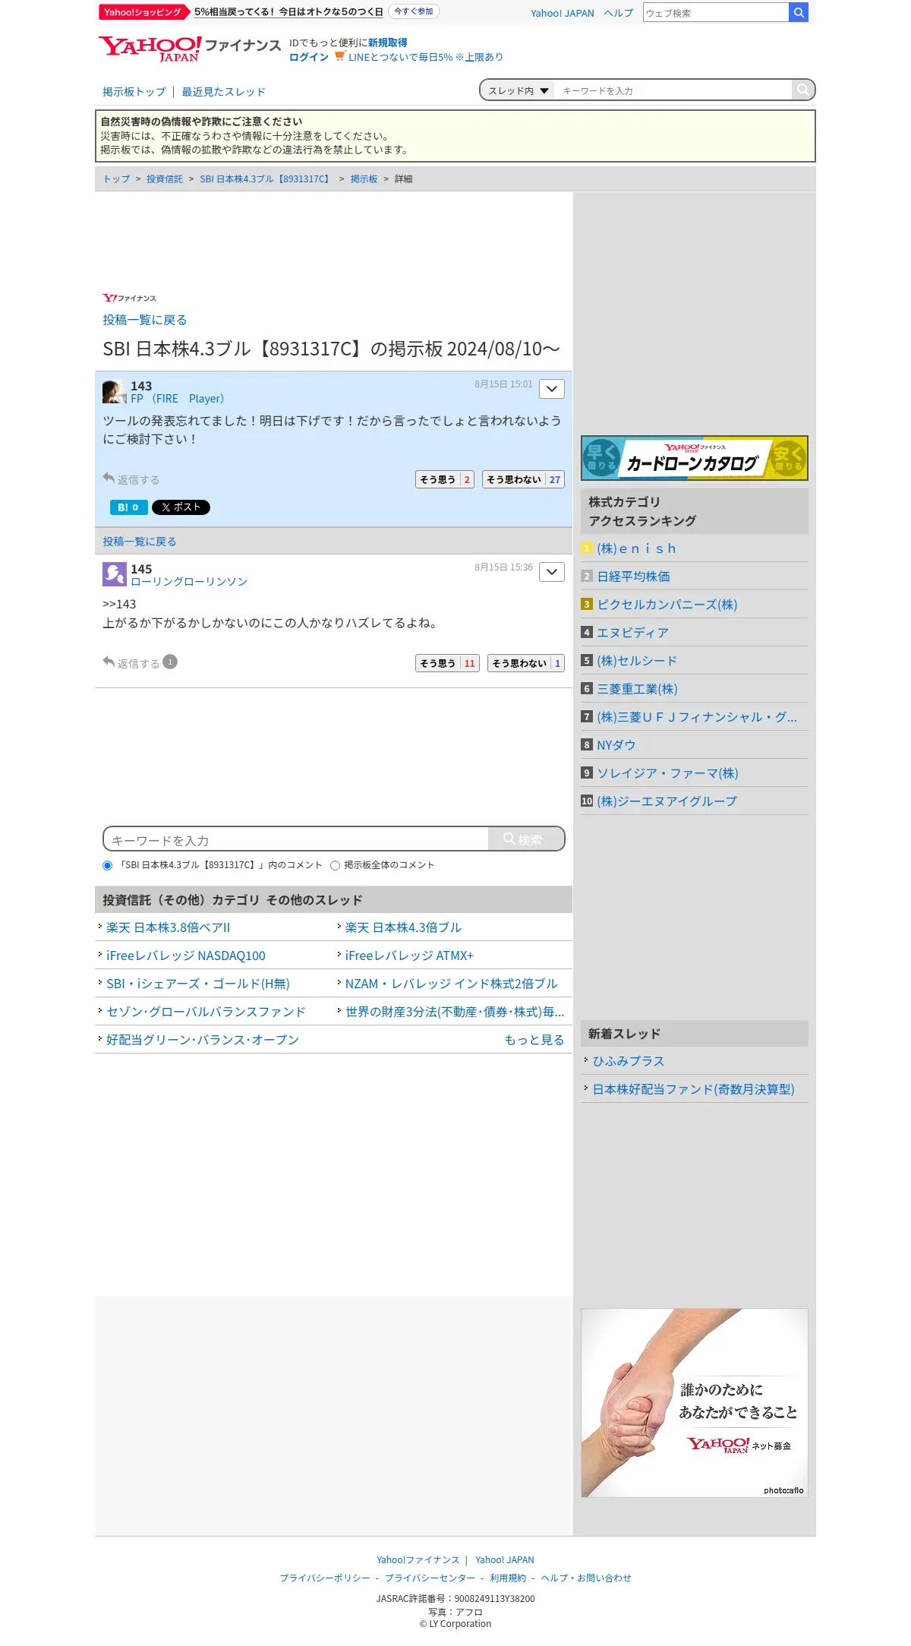911x1646 pixels.
Task: Open ranking item 三菱重工業(株)
Action: coord(637,689)
